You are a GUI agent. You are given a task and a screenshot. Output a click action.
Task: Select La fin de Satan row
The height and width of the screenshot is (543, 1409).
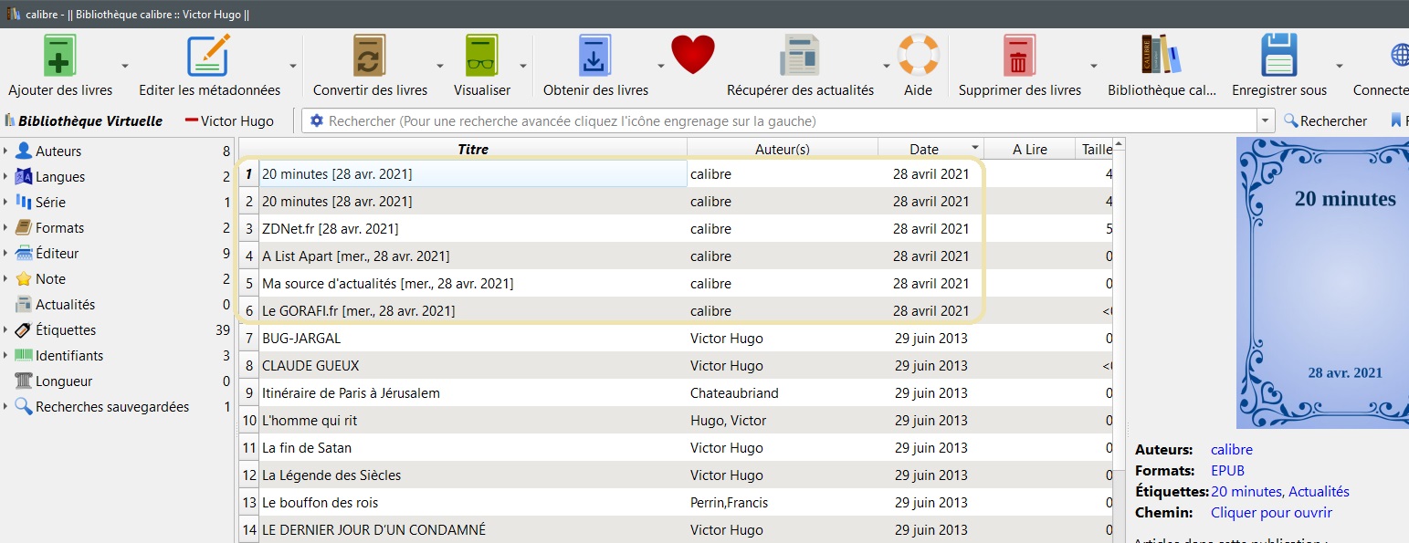coord(676,448)
